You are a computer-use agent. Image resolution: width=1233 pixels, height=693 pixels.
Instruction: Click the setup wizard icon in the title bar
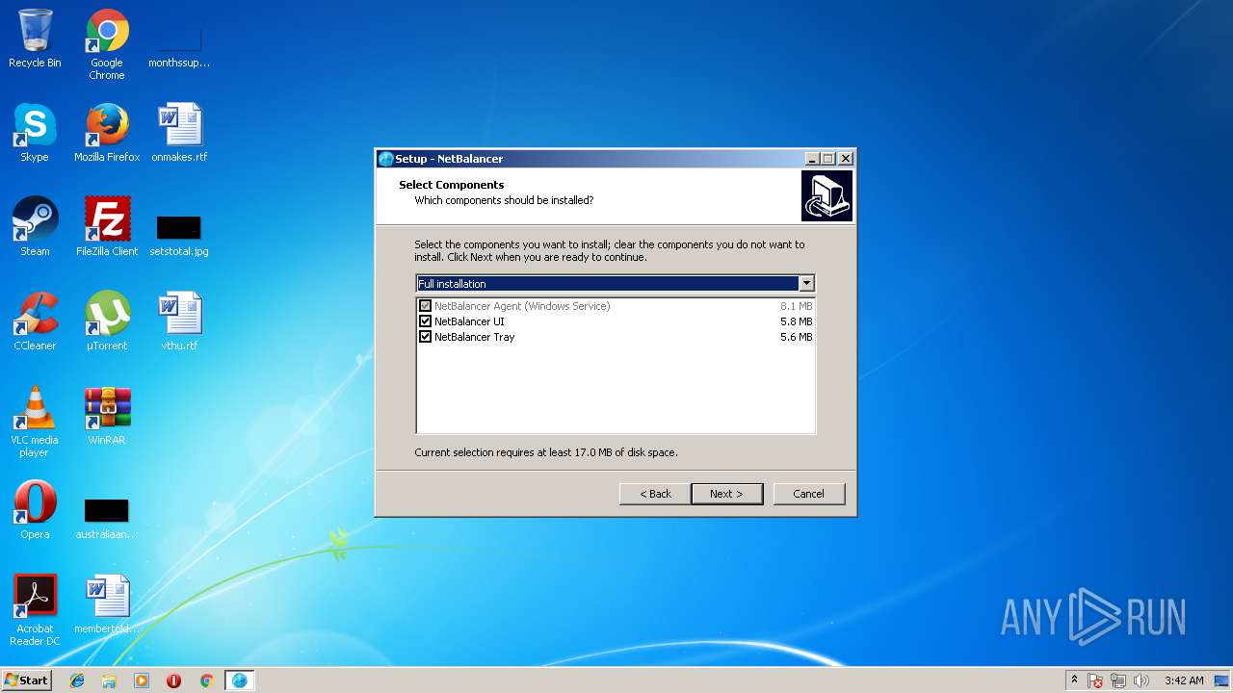coord(386,159)
